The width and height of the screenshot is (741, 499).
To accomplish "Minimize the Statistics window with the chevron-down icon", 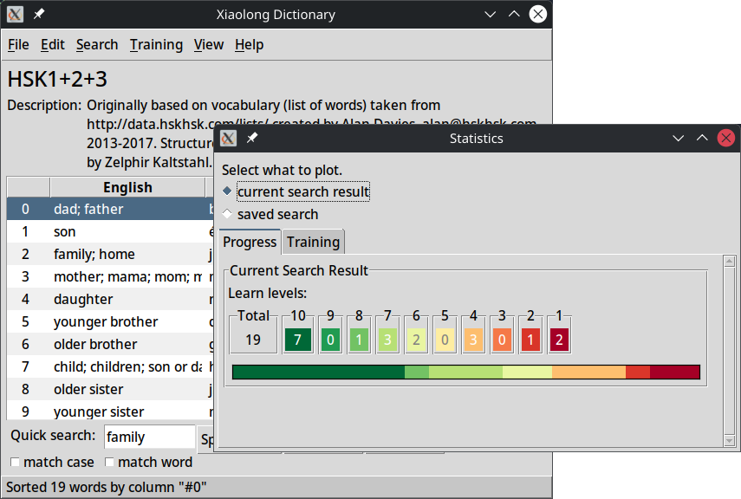I will click(x=678, y=138).
